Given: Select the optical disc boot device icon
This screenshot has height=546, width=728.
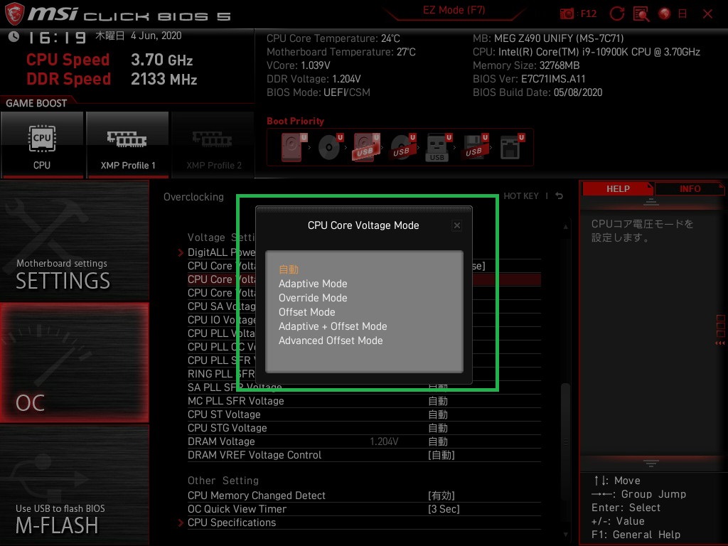Looking at the screenshot, I should (330, 147).
